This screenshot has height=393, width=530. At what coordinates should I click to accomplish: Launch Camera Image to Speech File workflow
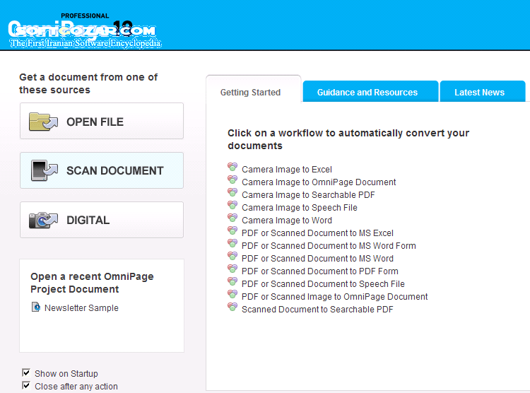[x=299, y=208]
